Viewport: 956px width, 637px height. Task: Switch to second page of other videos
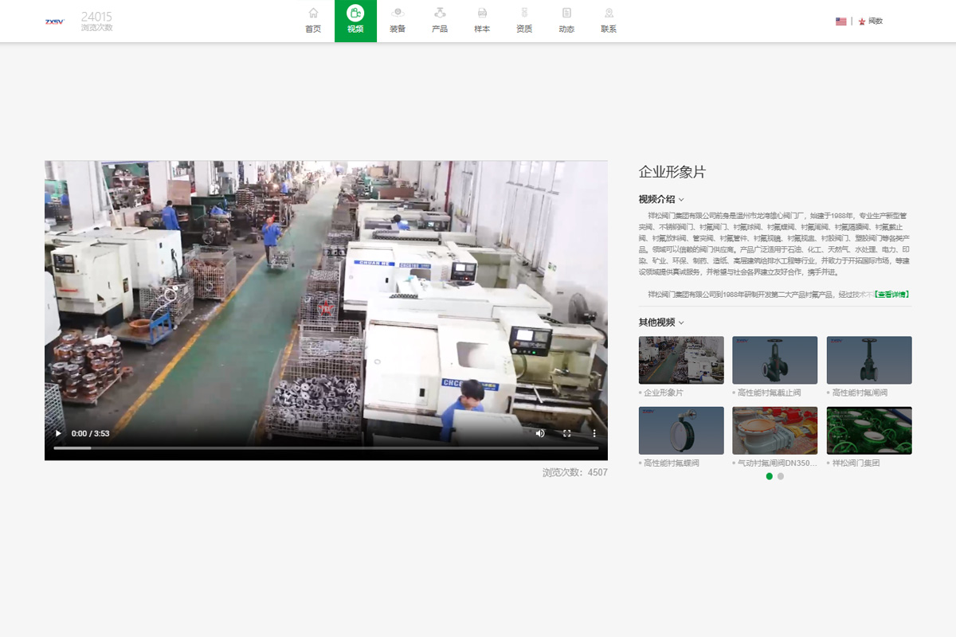coord(781,476)
